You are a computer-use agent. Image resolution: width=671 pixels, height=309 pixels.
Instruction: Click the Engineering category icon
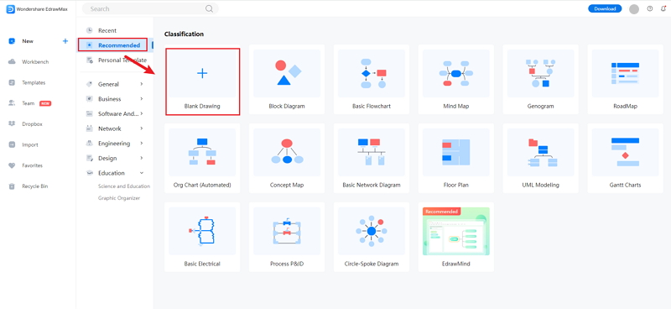point(90,144)
